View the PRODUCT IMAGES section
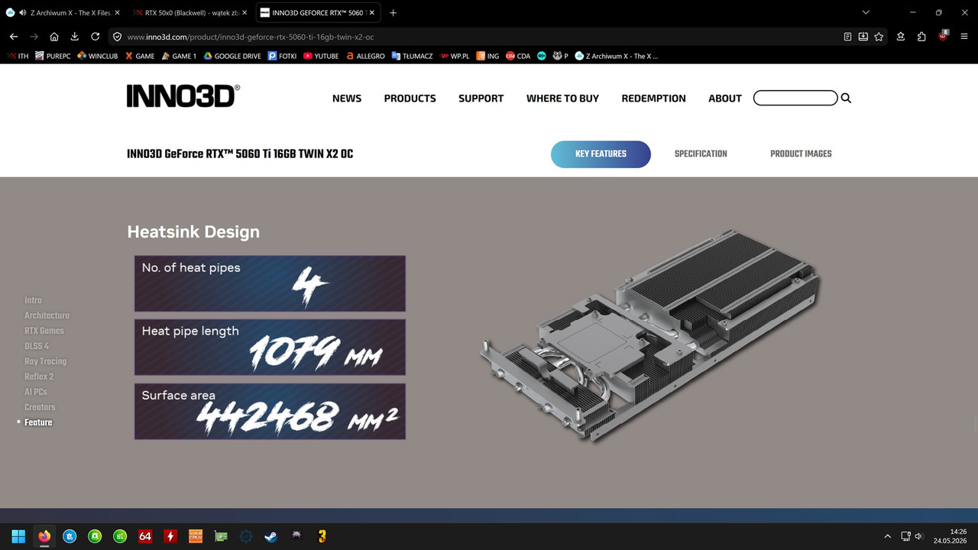 point(801,154)
